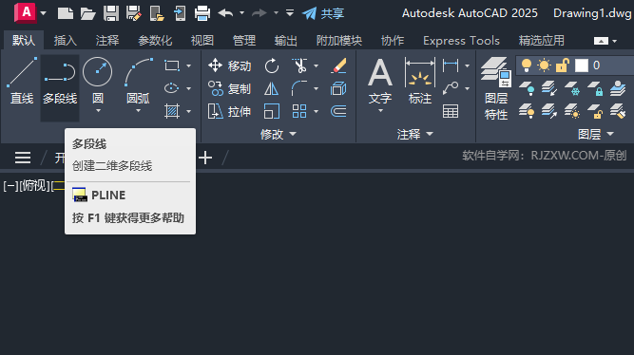Click the Erase tool icon
Screen dimensions: 634x355
tap(338, 65)
